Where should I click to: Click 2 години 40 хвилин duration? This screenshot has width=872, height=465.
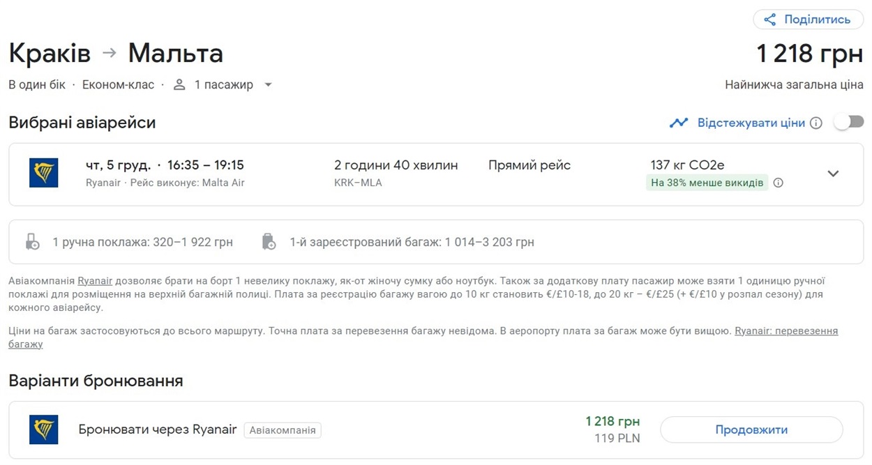tap(396, 165)
